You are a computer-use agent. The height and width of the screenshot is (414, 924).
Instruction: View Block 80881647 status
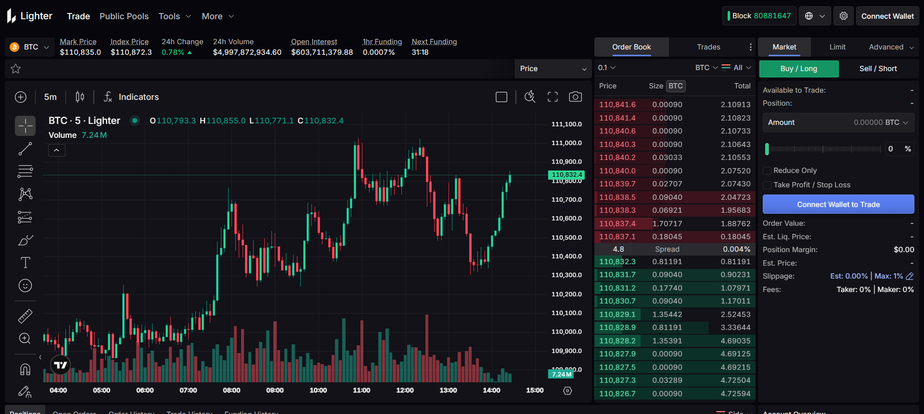pos(759,16)
